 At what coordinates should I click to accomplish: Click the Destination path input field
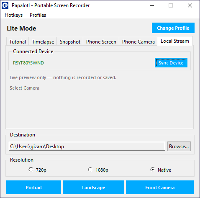pyautogui.click(x=87, y=147)
